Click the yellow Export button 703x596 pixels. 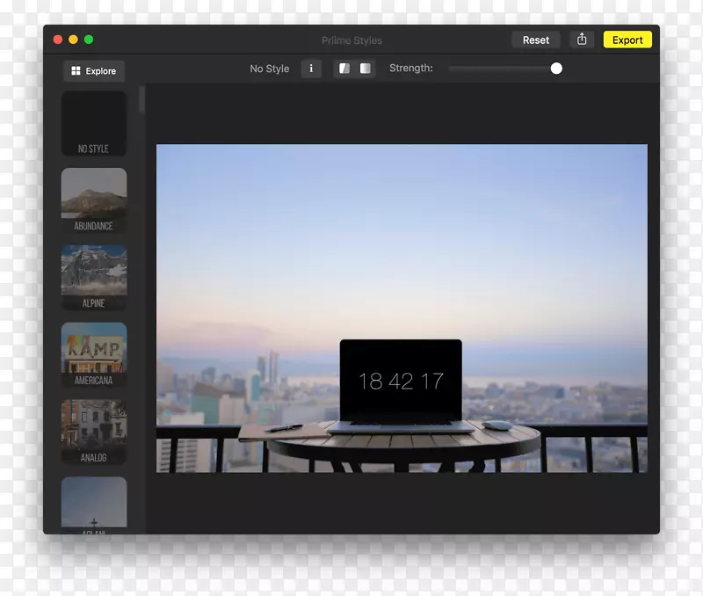(x=627, y=40)
